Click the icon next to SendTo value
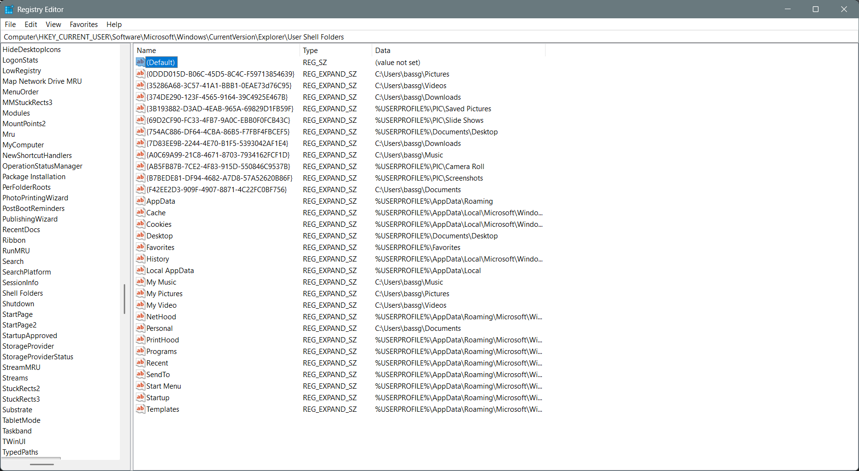Viewport: 859px width, 471px height. (x=140, y=374)
